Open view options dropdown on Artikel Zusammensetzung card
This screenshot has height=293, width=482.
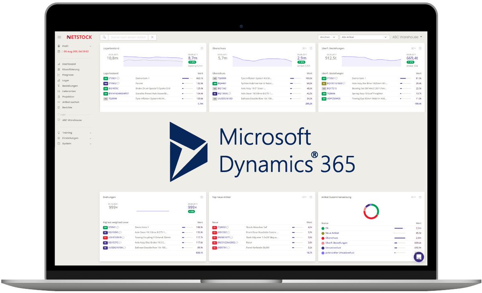(x=413, y=197)
